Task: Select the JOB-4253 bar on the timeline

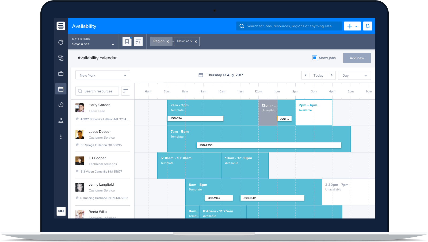Action: (x=269, y=145)
